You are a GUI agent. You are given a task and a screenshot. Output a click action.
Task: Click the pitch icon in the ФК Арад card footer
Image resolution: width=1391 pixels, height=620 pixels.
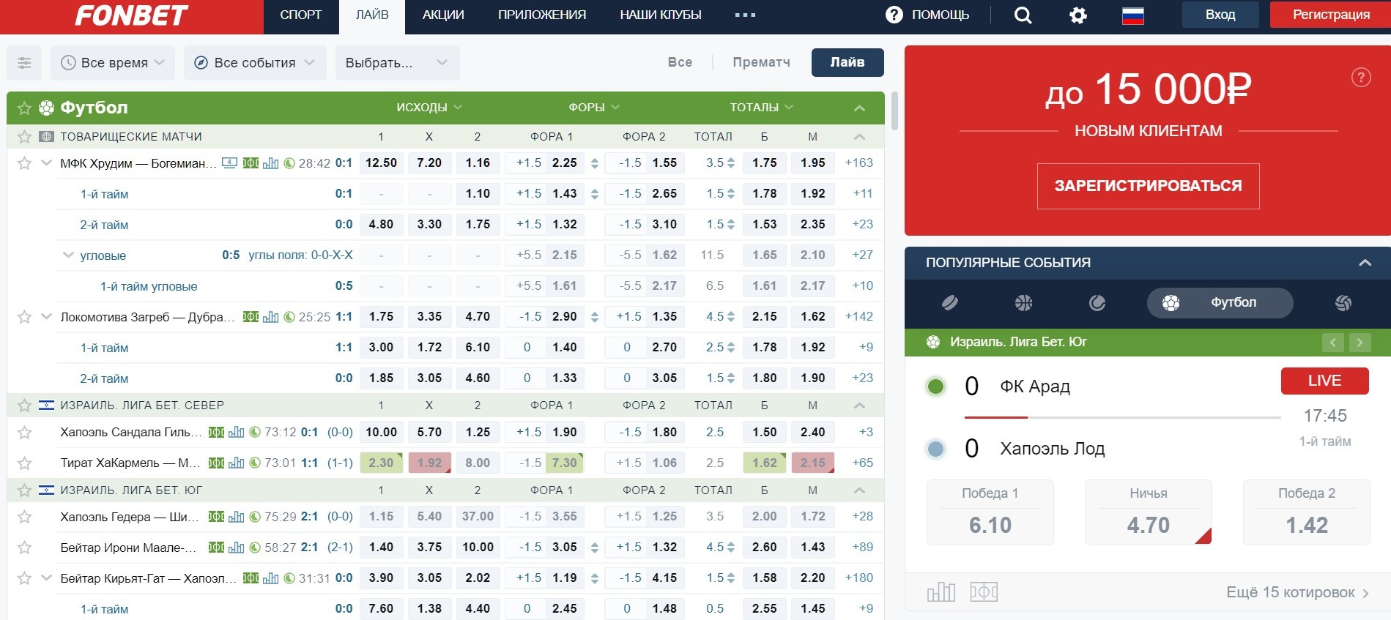(984, 591)
